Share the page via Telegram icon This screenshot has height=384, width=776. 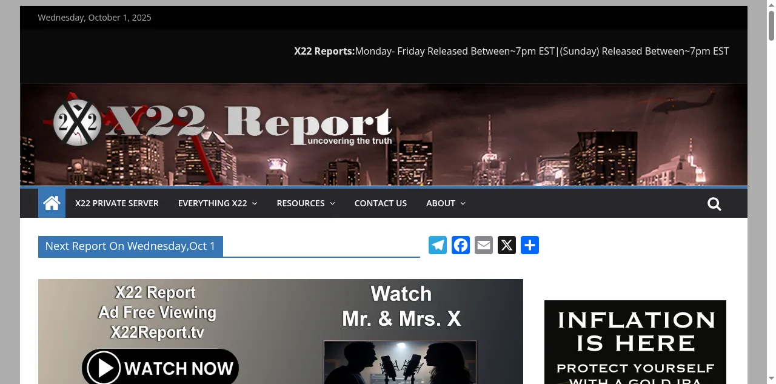tap(438, 245)
